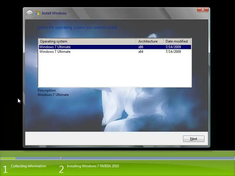This screenshot has width=235, height=176.
Task: Click the Architecture column header
Action: coord(150,41)
